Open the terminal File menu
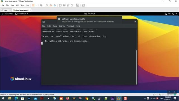 pyautogui.click(x=44, y=26)
